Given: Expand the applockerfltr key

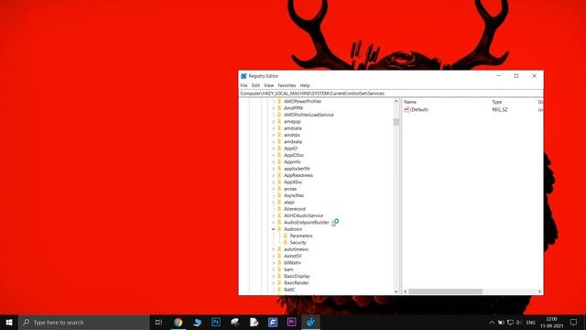Looking at the screenshot, I should click(x=273, y=169).
